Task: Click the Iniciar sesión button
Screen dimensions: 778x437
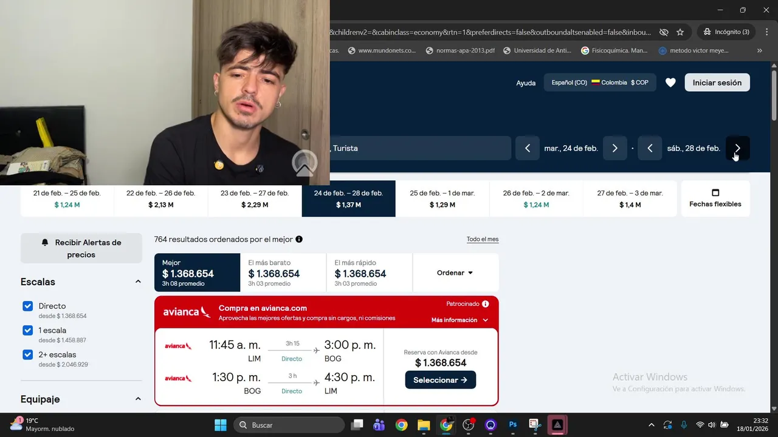Action: point(717,83)
